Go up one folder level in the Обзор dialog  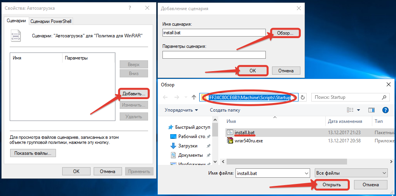(x=194, y=97)
